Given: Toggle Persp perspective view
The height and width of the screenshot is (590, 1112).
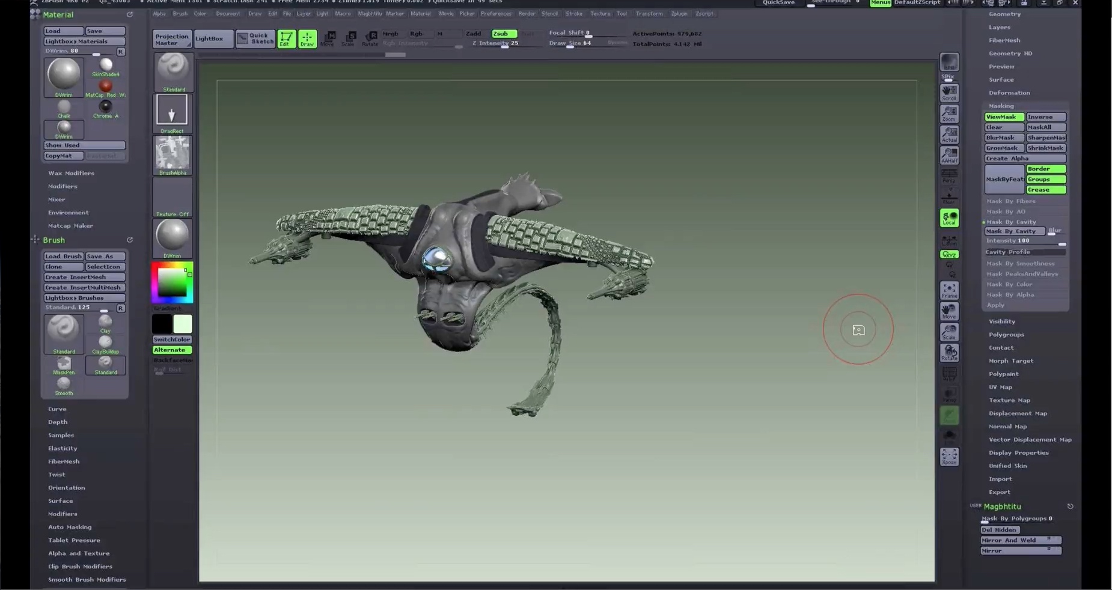Looking at the screenshot, I should pyautogui.click(x=949, y=176).
